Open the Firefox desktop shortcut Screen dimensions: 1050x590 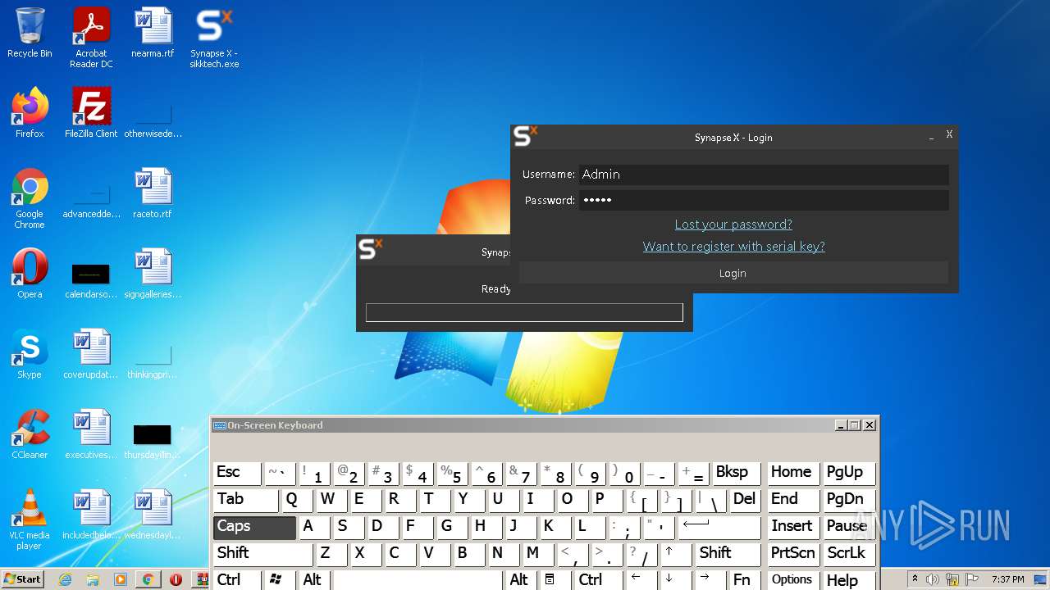point(30,113)
